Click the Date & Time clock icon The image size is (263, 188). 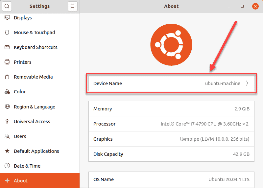[x=7, y=166]
